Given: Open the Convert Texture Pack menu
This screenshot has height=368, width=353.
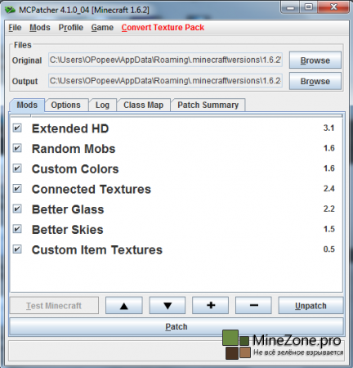Looking at the screenshot, I should (163, 28).
